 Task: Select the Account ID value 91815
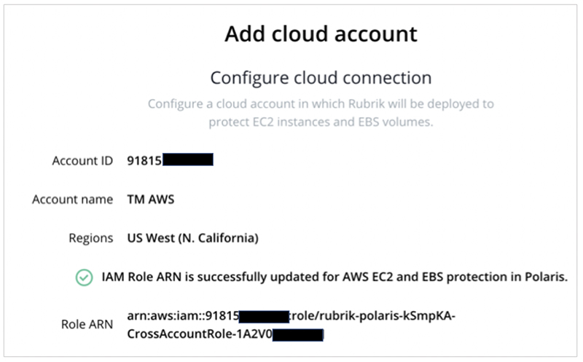[x=144, y=160]
